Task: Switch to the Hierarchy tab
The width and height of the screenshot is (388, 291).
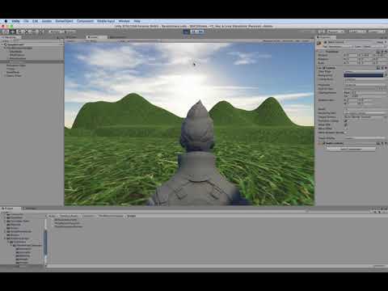Action: pyautogui.click(x=11, y=37)
